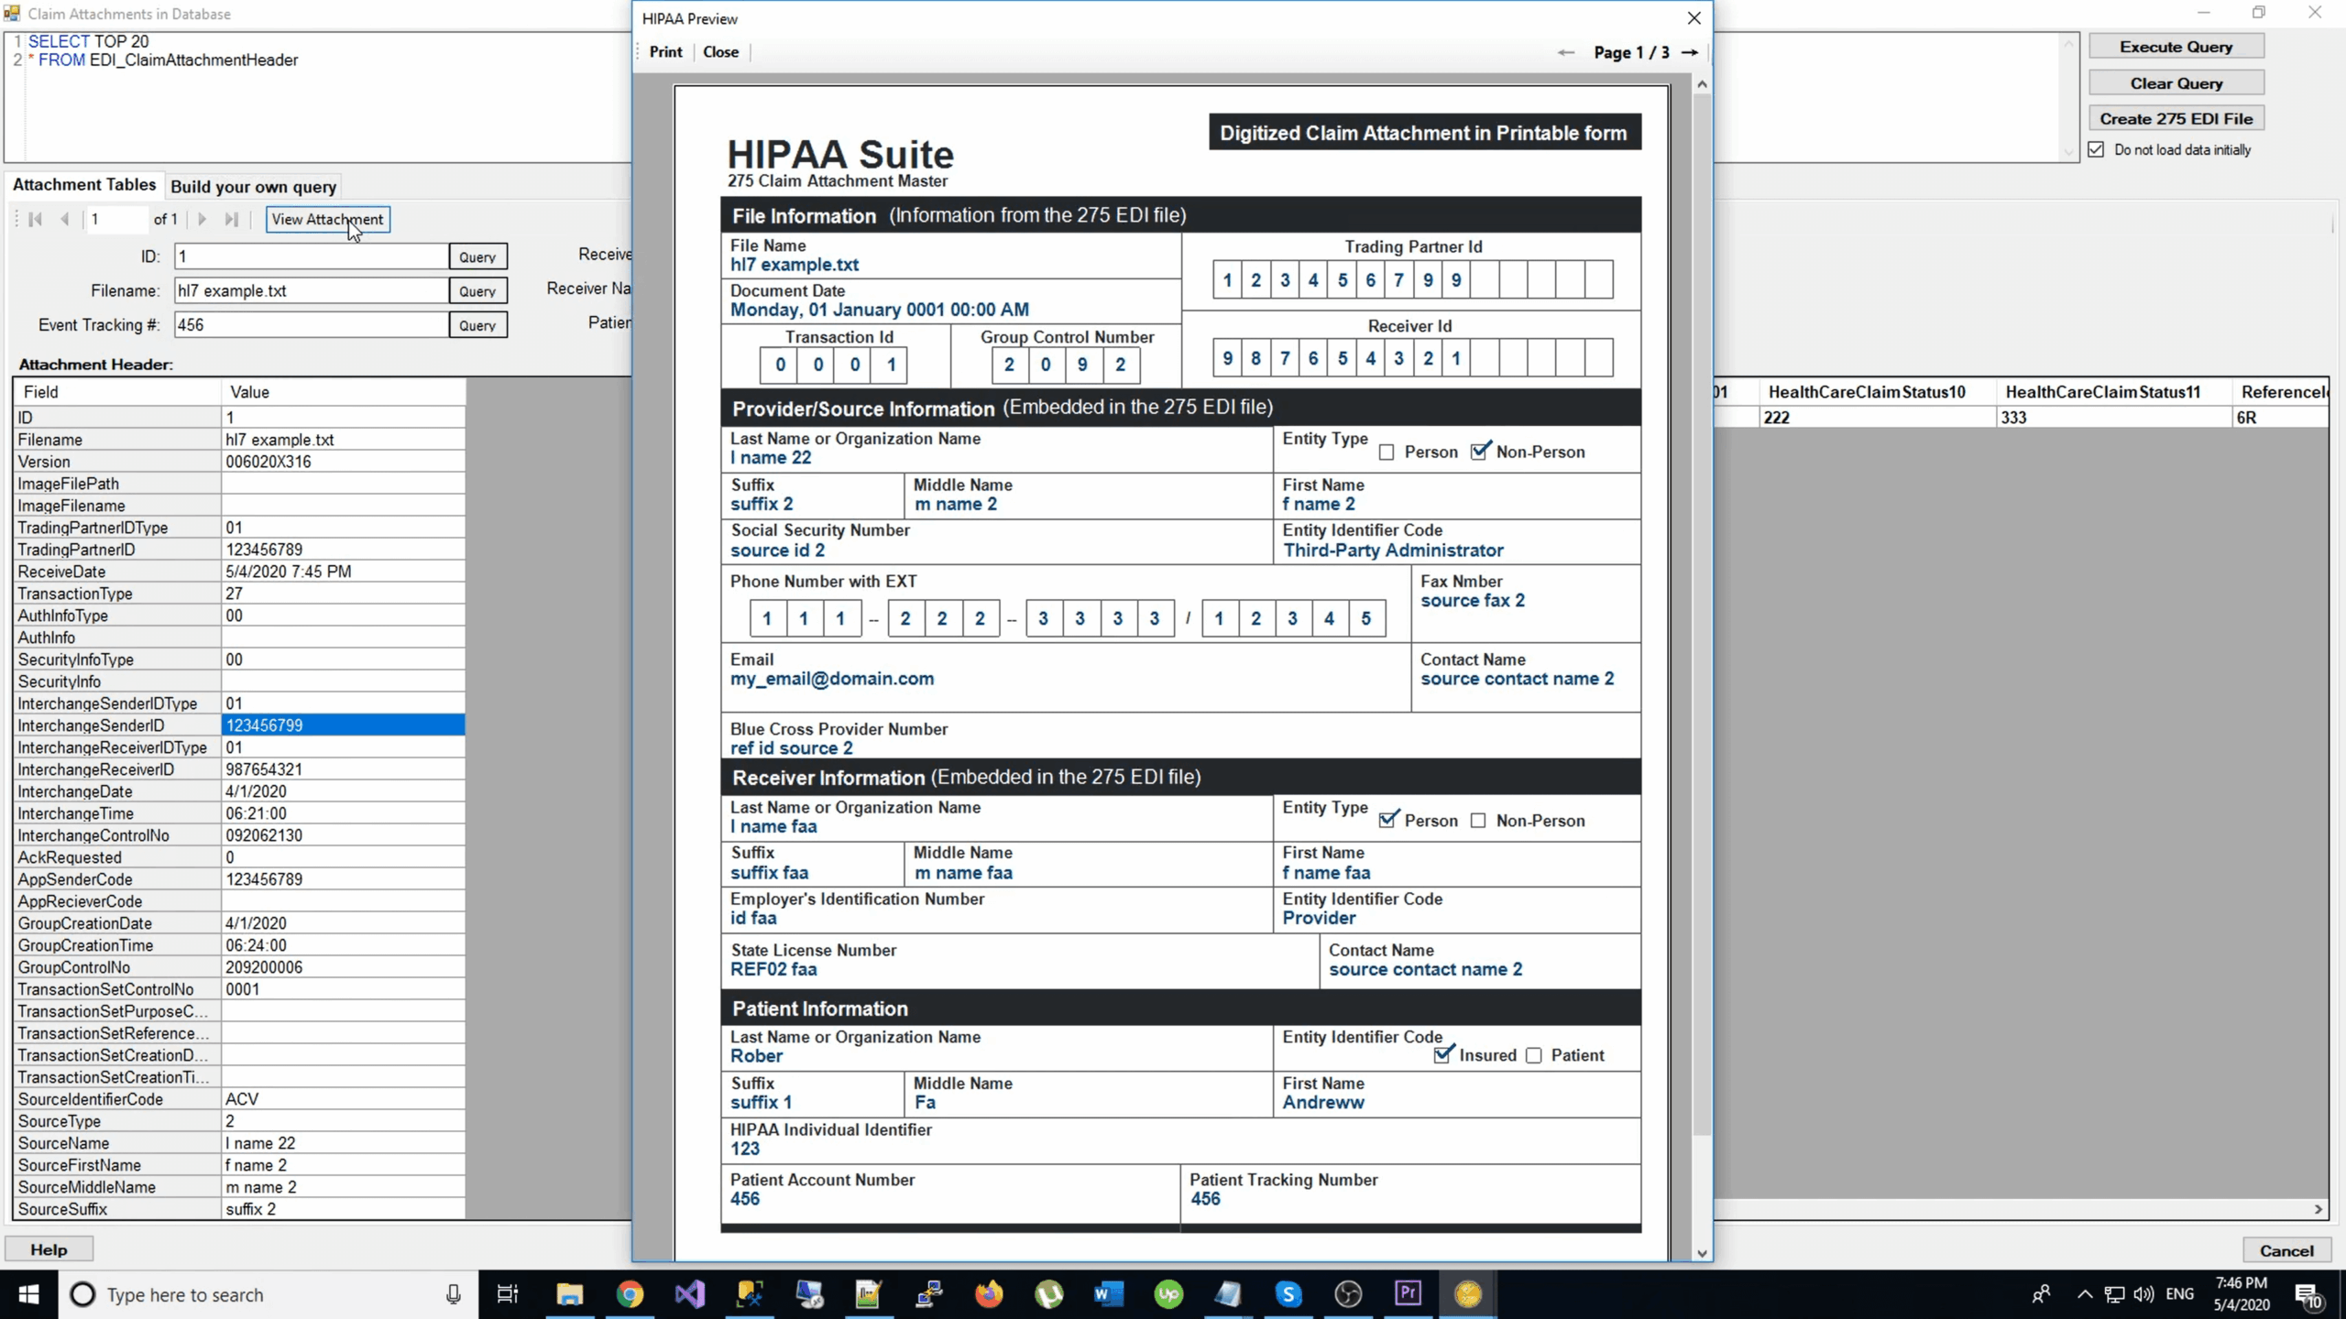Open Google Chrome from taskbar
The image size is (2346, 1319).
(630, 1294)
